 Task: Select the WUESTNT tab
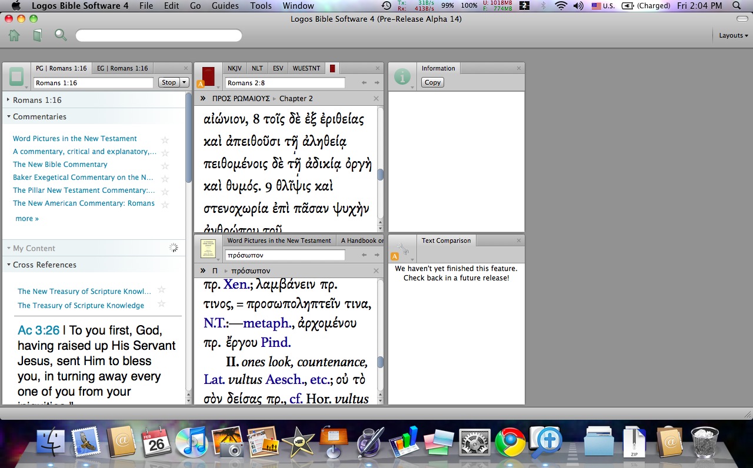point(306,68)
